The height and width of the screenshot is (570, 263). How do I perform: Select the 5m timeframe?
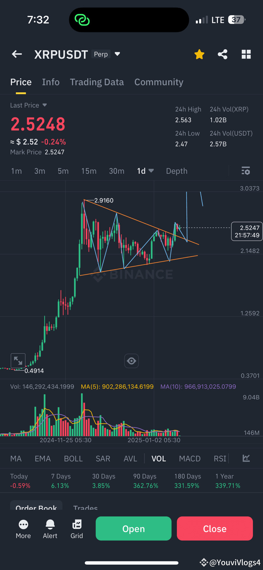(63, 171)
